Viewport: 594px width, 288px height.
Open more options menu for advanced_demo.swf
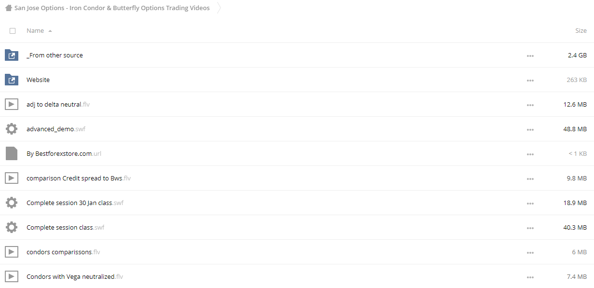(530, 129)
